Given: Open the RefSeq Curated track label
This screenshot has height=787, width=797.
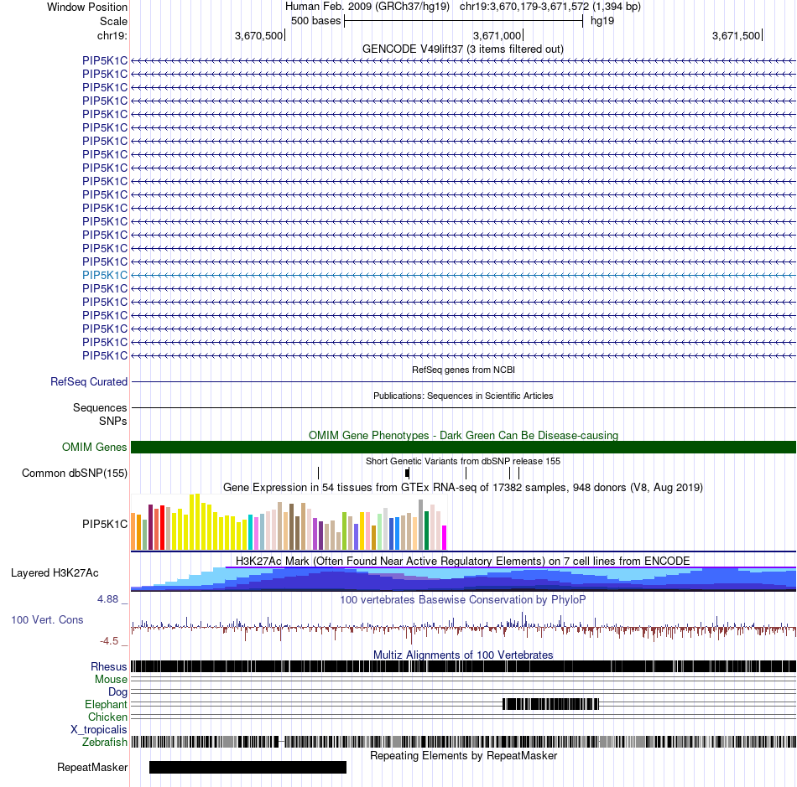Looking at the screenshot, I should pyautogui.click(x=89, y=382).
